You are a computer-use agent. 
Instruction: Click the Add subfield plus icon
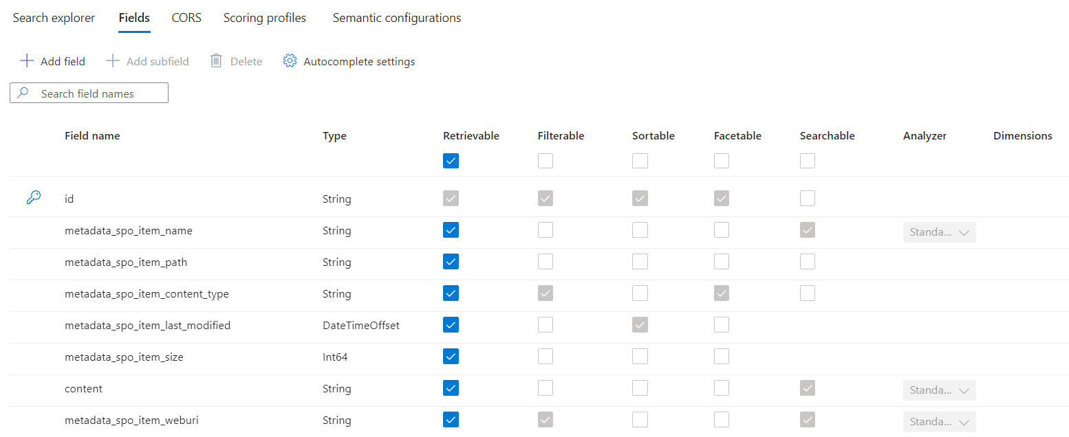(111, 60)
